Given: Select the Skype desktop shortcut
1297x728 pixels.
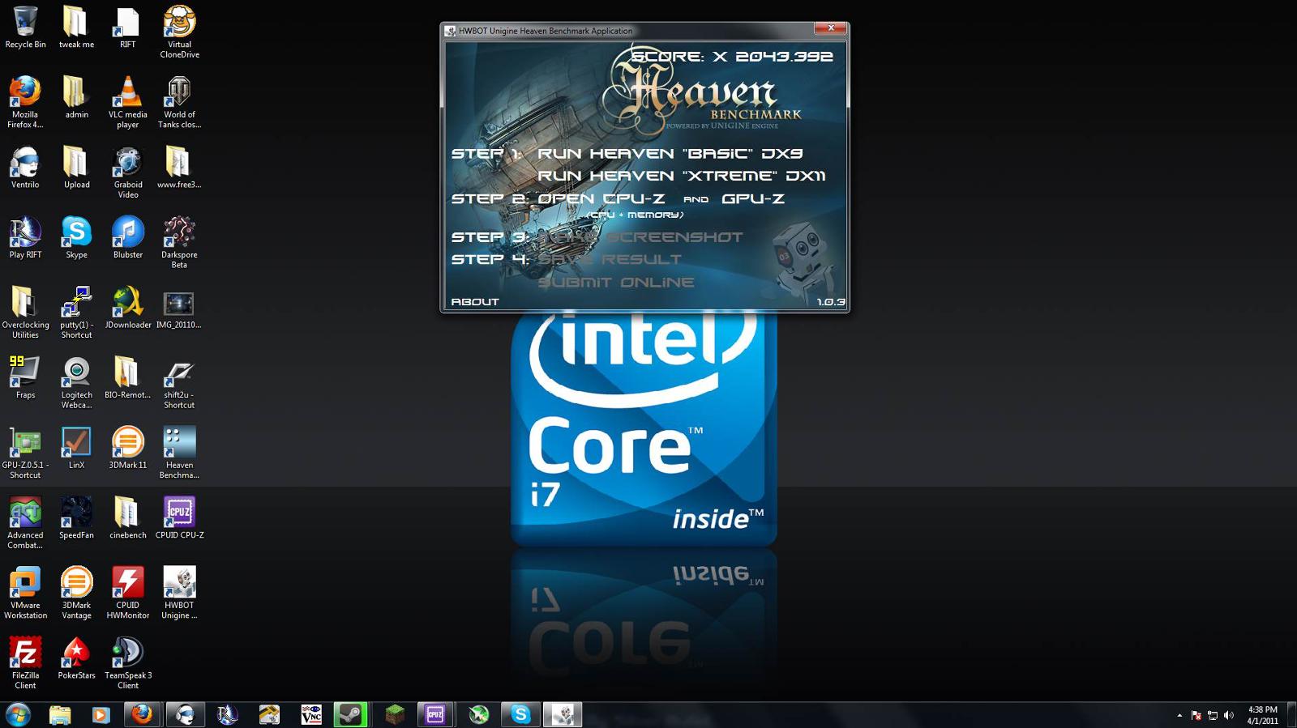Looking at the screenshot, I should coord(76,238).
